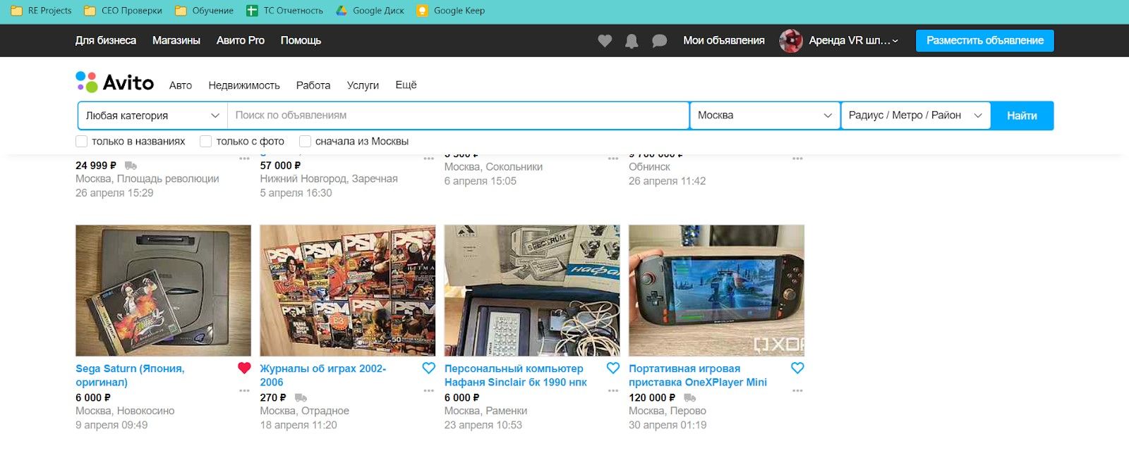
Task: Open Недвижимость category
Action: point(244,85)
